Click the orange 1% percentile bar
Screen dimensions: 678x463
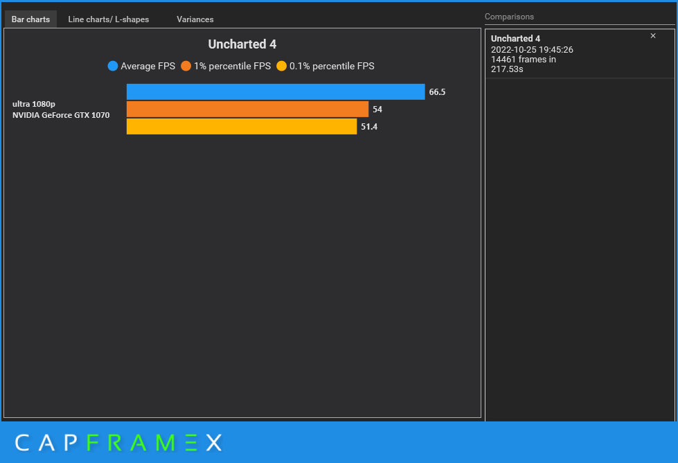point(247,109)
